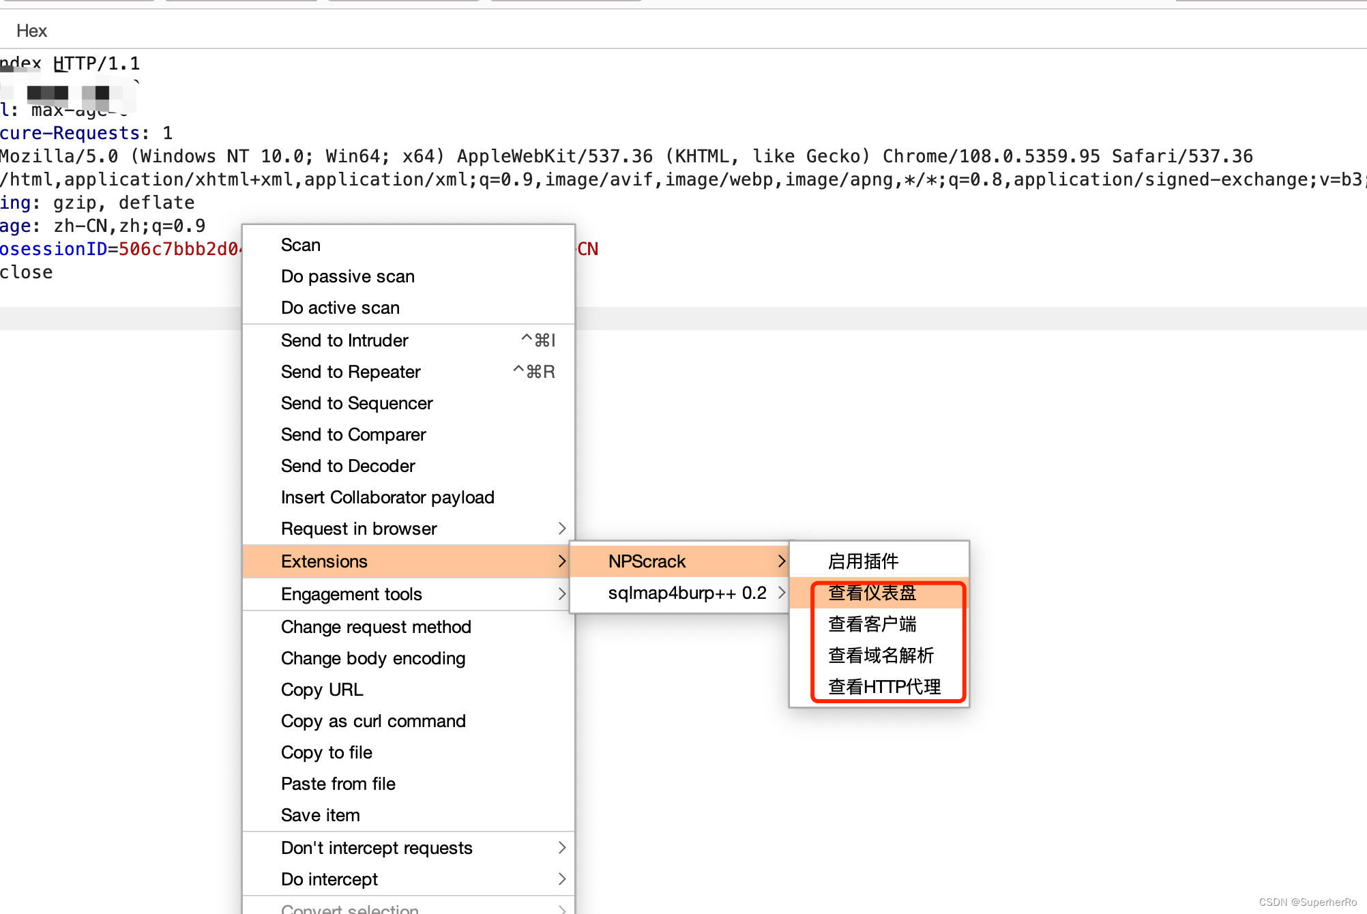1367x914 pixels.
Task: Click Copy as curl command
Action: [x=373, y=721]
